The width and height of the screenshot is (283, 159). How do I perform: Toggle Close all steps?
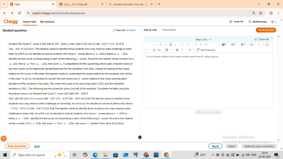(261, 39)
